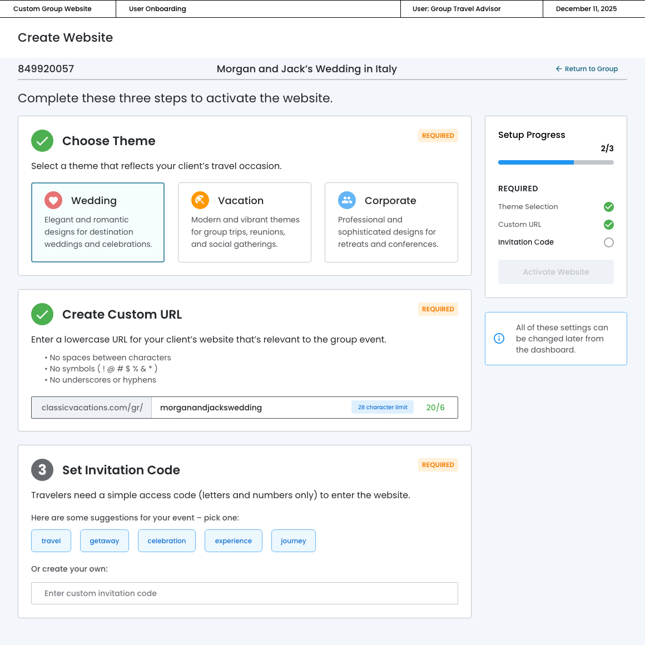Click the empty Invitation Code status circle
The image size is (645, 645).
[609, 242]
